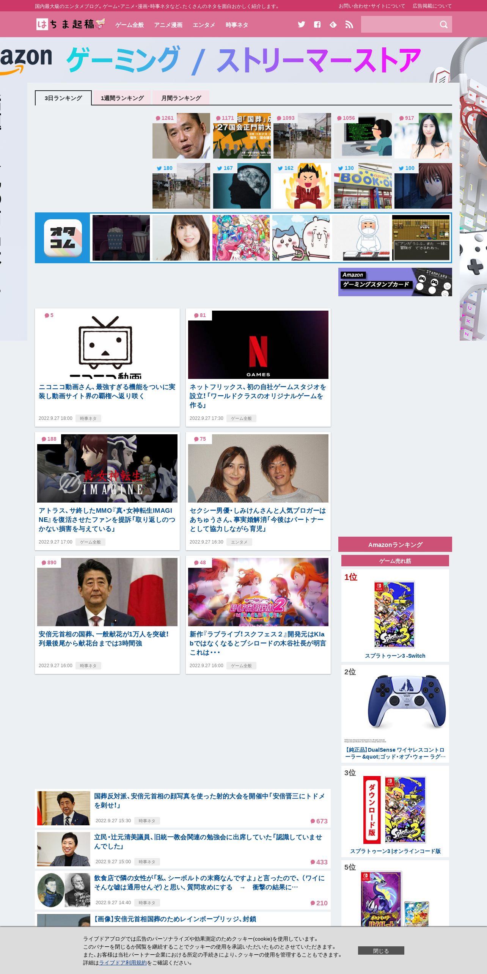487x974 pixels.
Task: Open Twitter ranking thumbnail with 180 tweets
Action: tap(181, 186)
